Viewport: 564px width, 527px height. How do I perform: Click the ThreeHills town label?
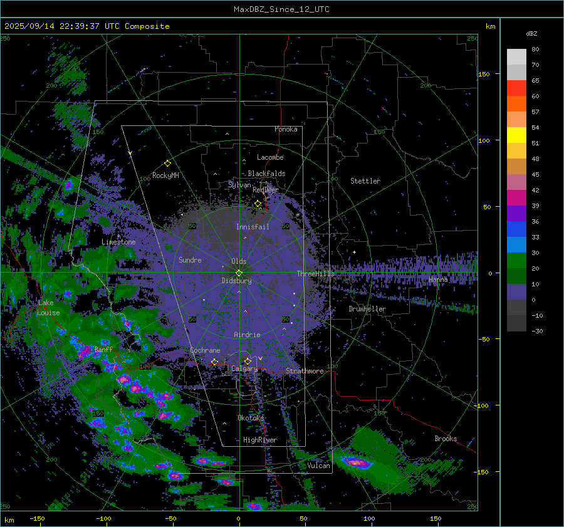[315, 274]
